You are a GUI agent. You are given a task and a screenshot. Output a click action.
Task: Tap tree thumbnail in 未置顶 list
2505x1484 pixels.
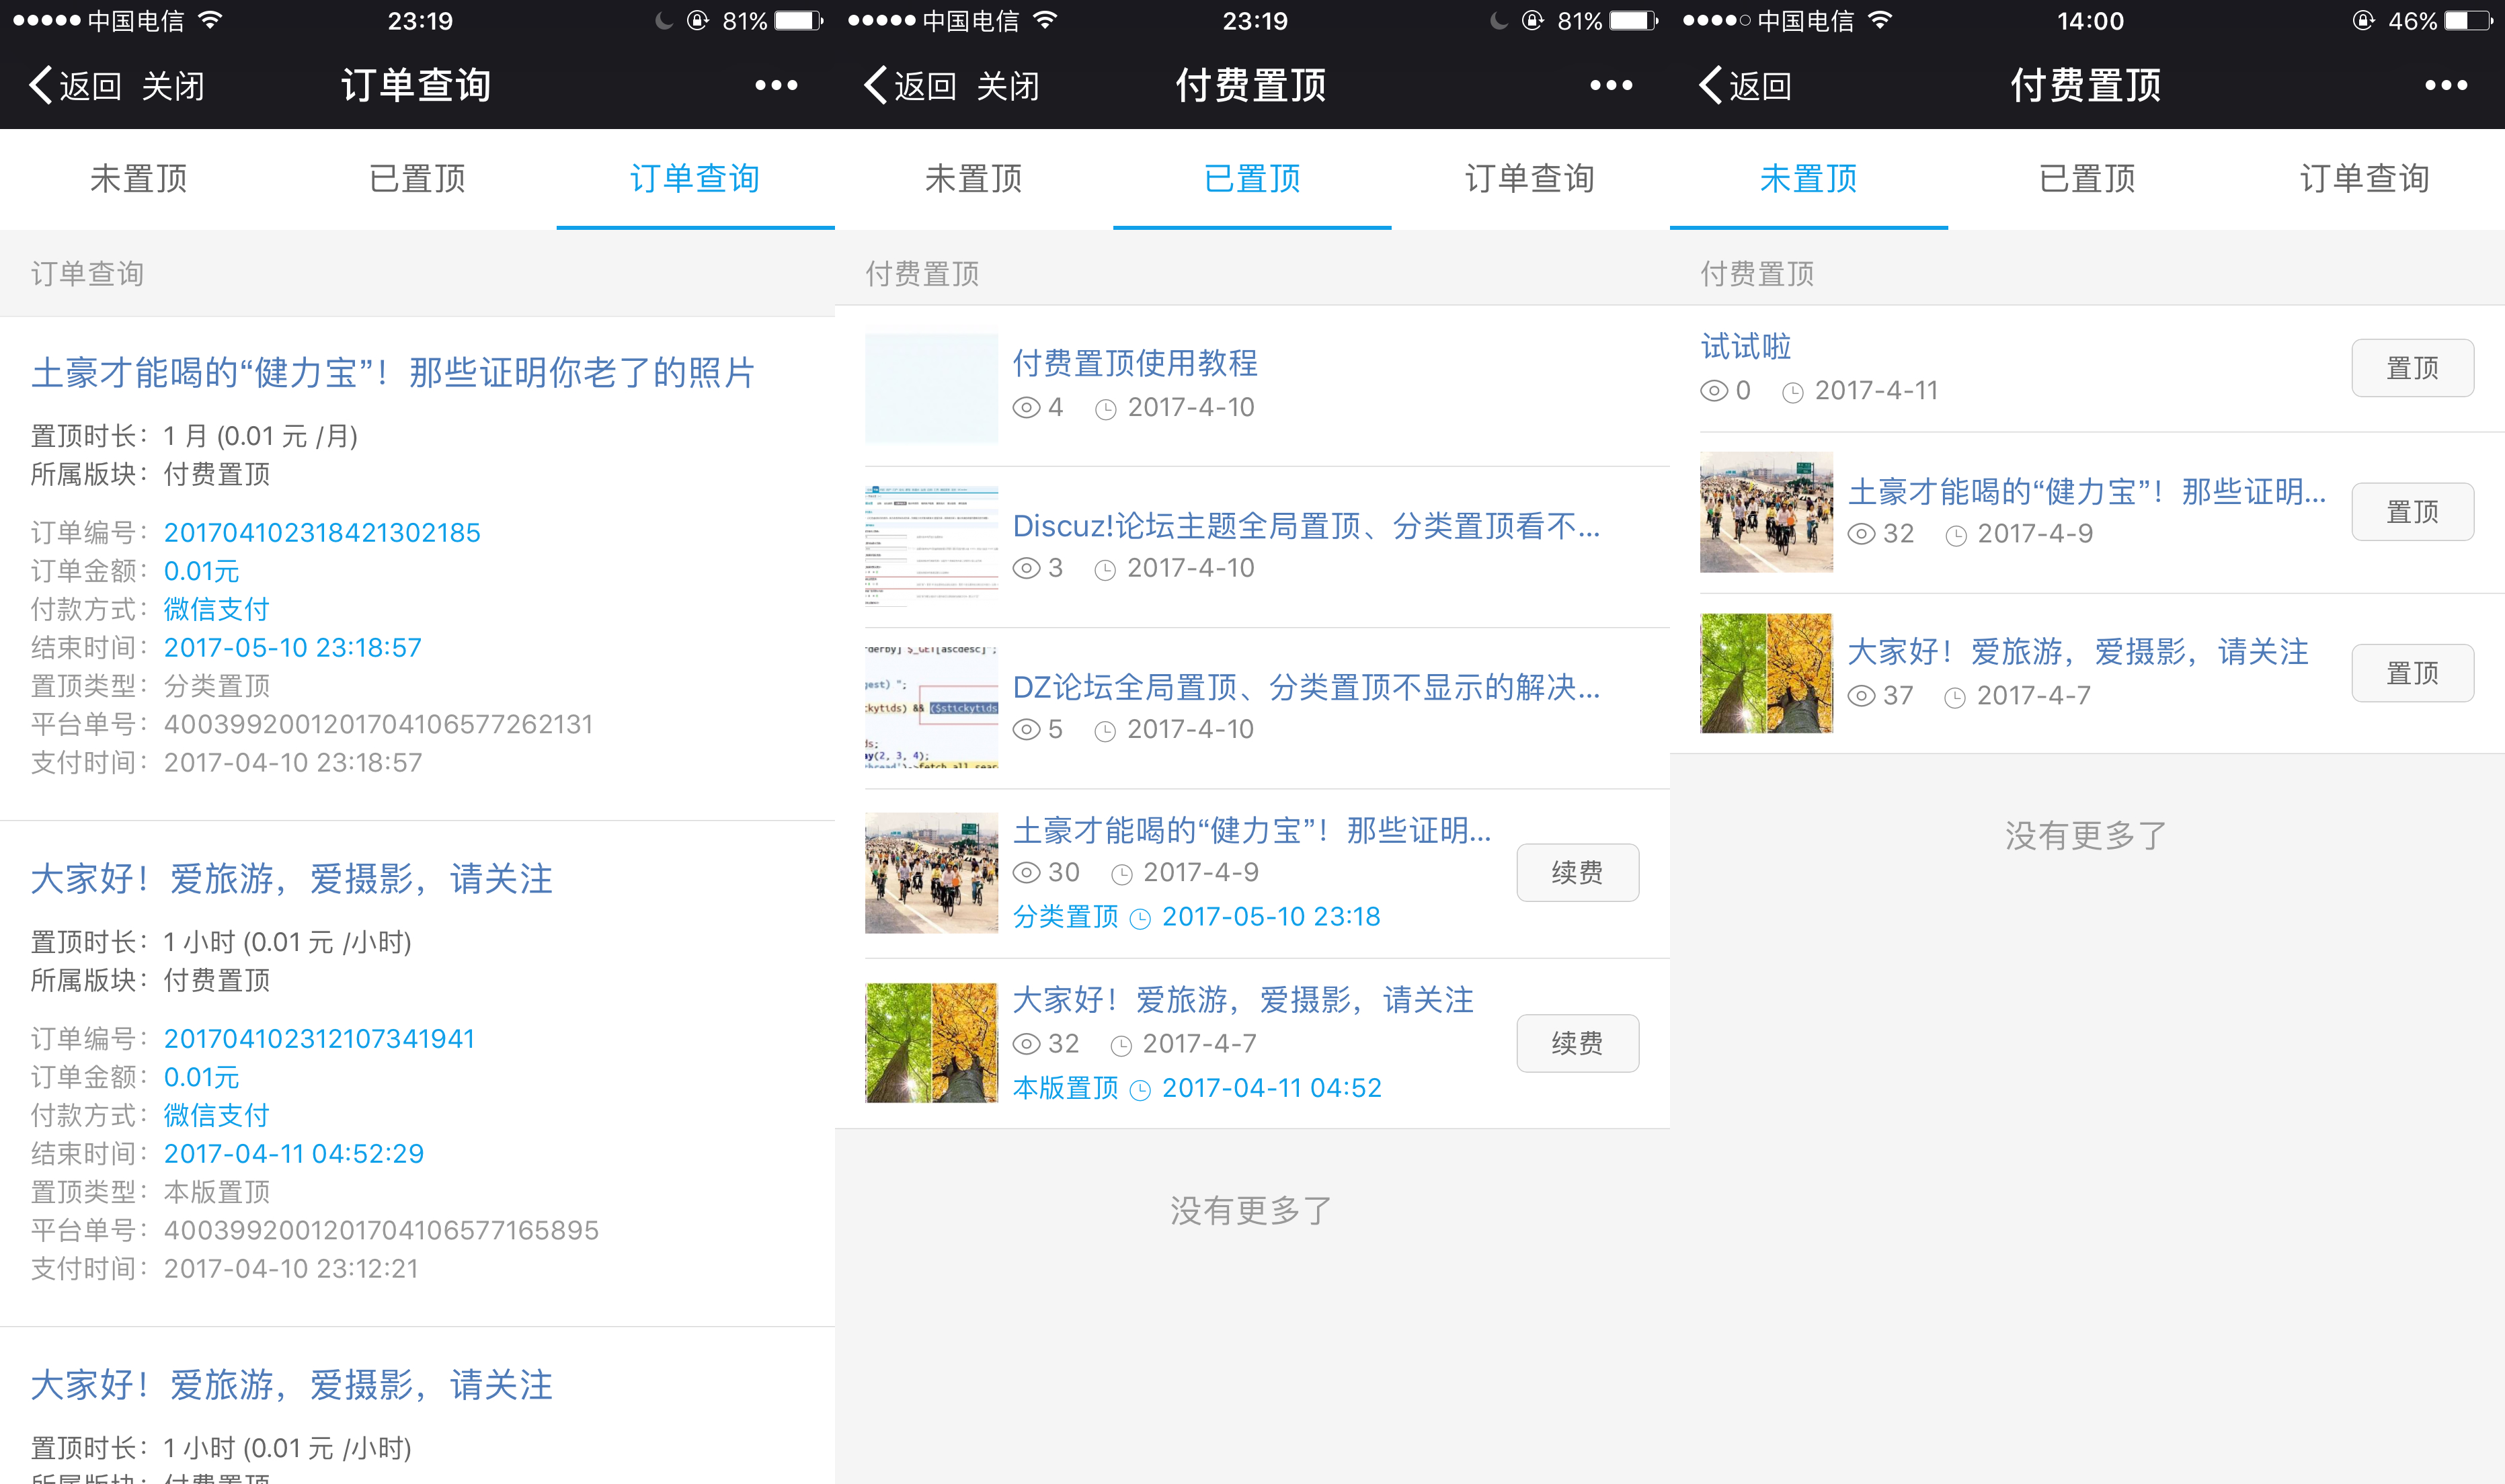1766,673
